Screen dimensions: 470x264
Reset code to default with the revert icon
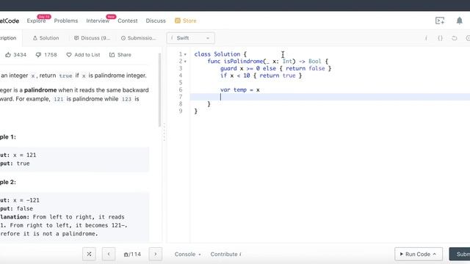(x=455, y=38)
